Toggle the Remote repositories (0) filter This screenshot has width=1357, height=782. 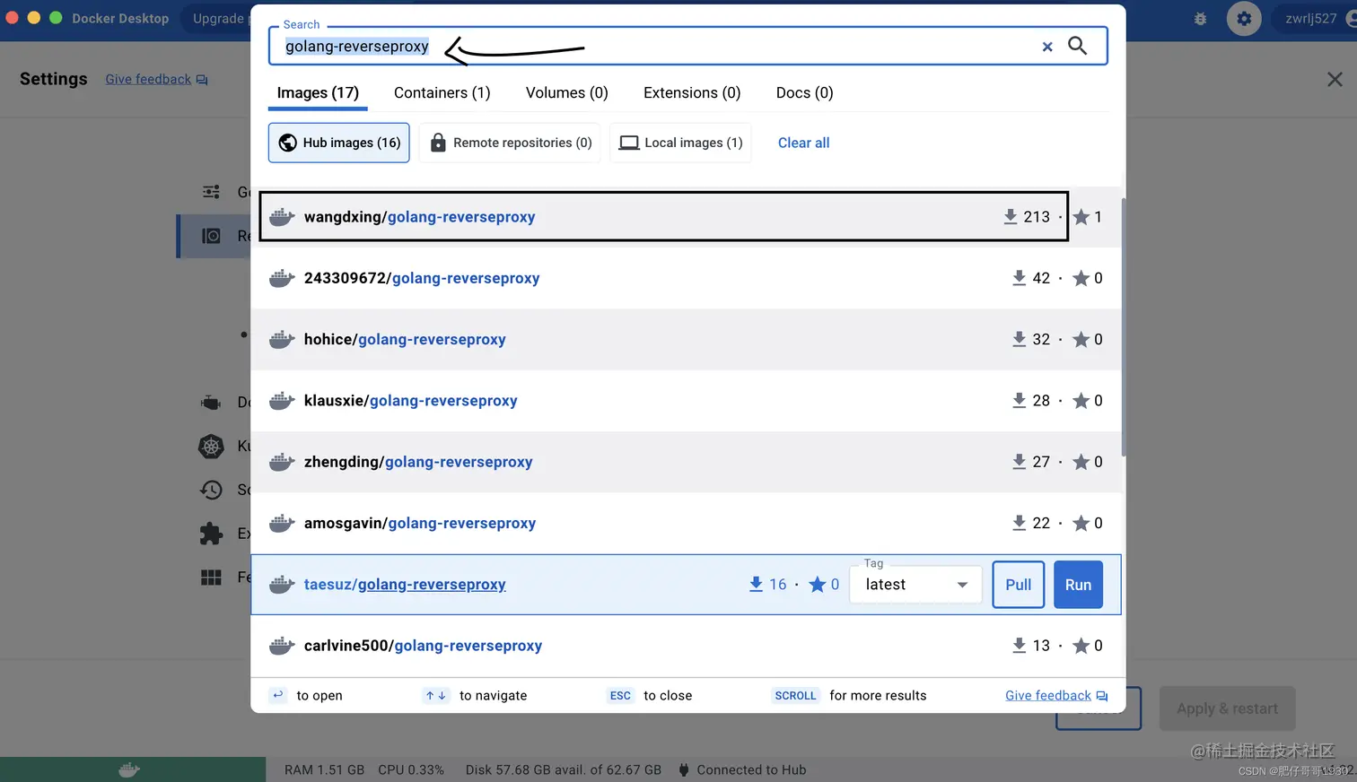point(511,143)
